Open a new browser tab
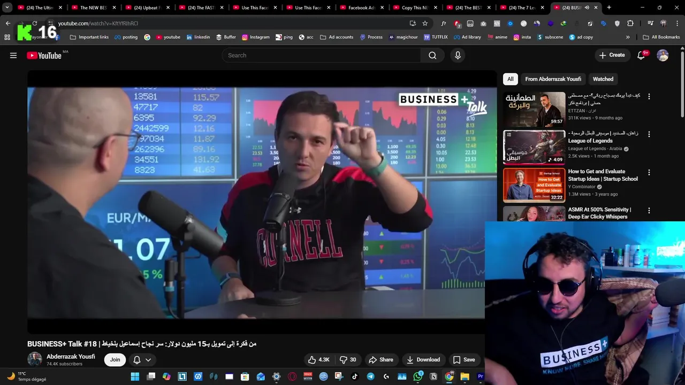Image resolution: width=685 pixels, height=385 pixels. 609,7
